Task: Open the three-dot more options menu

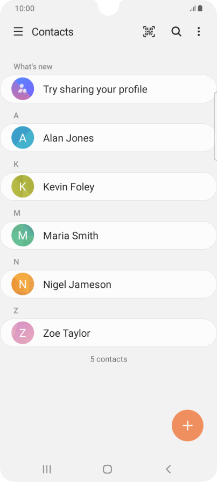Action: click(x=199, y=32)
